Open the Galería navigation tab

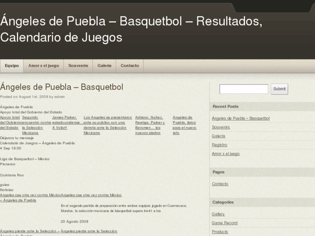[x=104, y=66]
